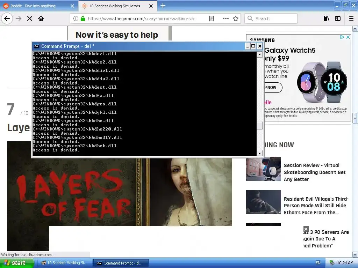Switch to Firefox taskbar button
This screenshot has width=358, height=268.
65,263
